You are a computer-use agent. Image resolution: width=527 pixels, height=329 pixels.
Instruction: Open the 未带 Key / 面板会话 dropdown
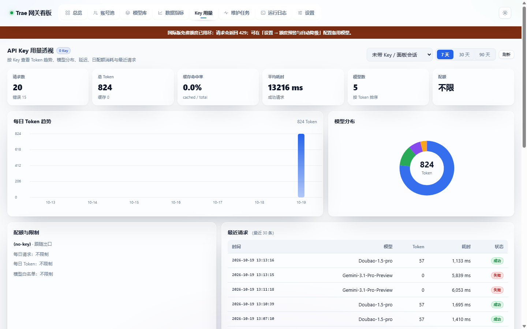point(400,55)
